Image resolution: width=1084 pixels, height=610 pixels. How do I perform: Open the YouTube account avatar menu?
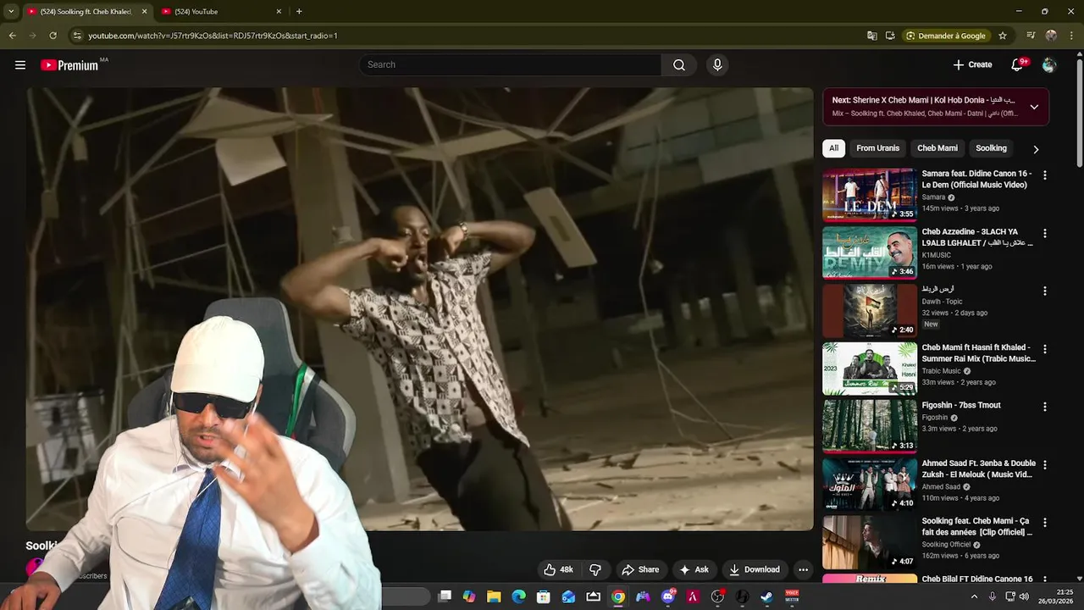(x=1049, y=65)
